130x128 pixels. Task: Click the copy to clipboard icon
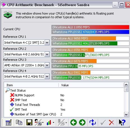point(19,122)
